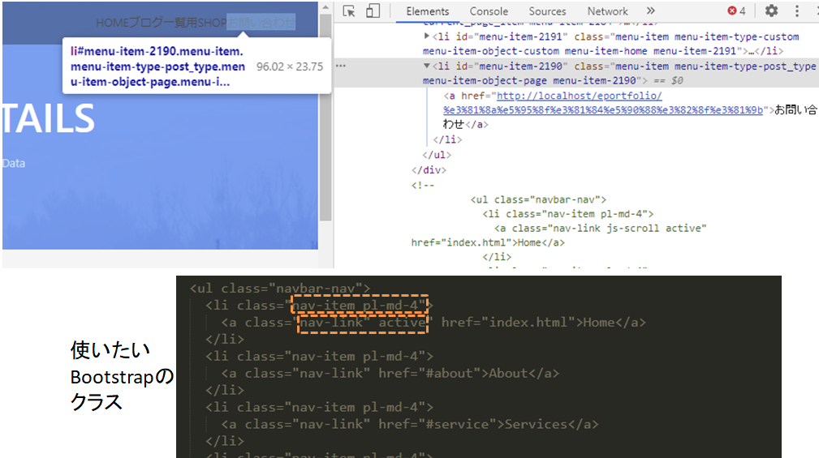Viewport: 819px width, 458px height.
Task: Click the element tooltip showing li#menu-item-2190
Action: (x=196, y=66)
